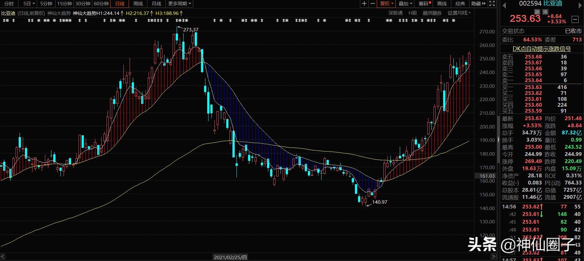Switch to the 60分钟 period tab
The width and height of the screenshot is (584, 261).
tap(101, 4)
